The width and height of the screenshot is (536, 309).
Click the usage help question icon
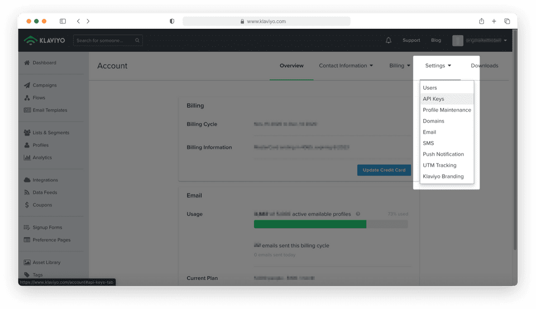click(x=358, y=214)
